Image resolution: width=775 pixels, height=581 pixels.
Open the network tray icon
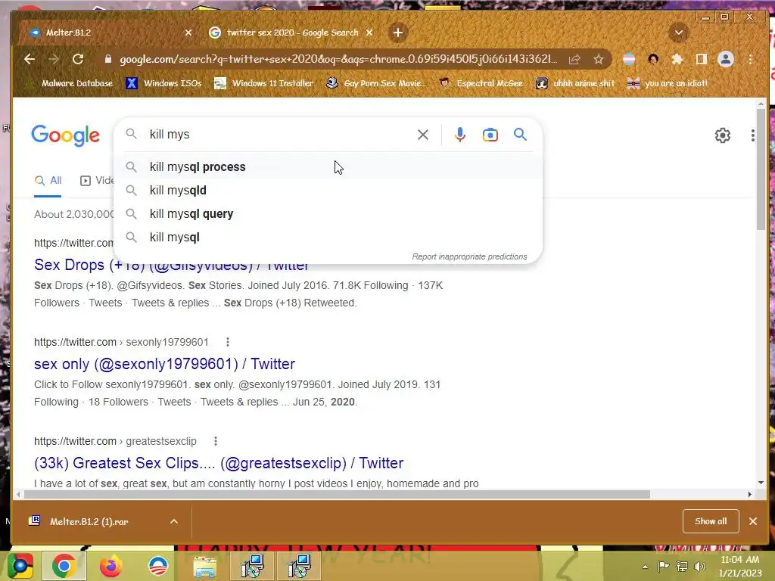(682, 567)
